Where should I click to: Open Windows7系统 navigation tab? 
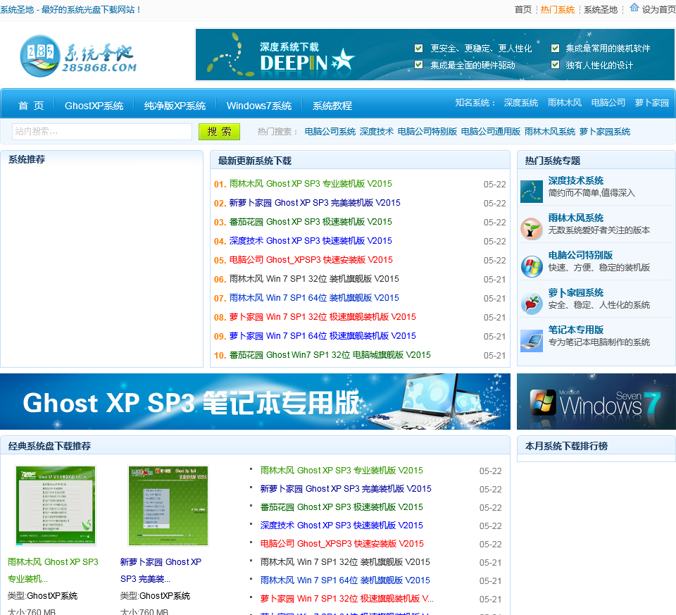(259, 106)
